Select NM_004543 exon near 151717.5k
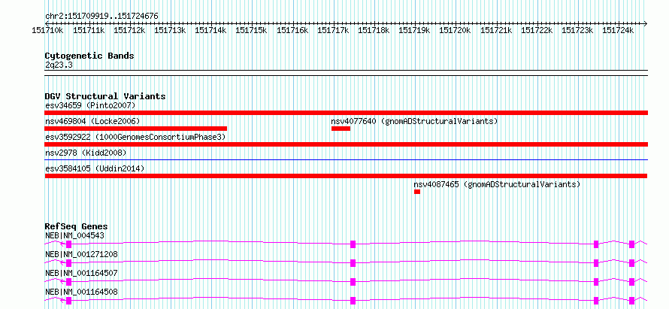669x309 pixels. click(353, 244)
